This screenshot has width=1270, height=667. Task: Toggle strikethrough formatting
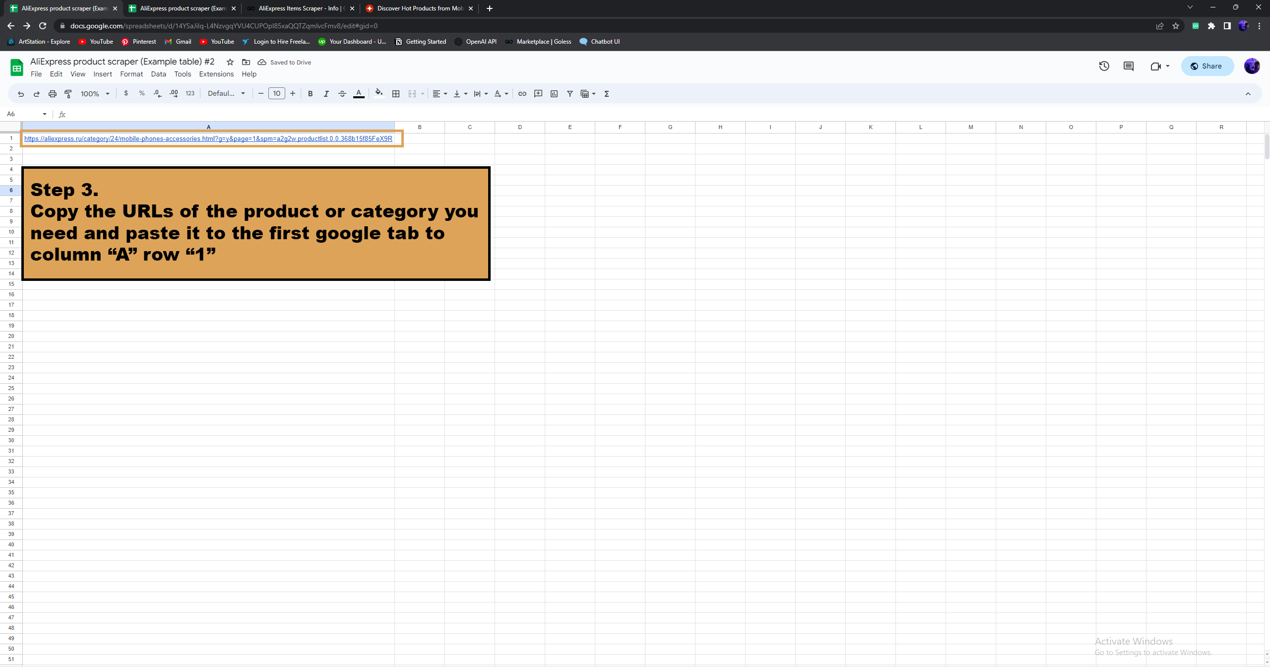342,94
